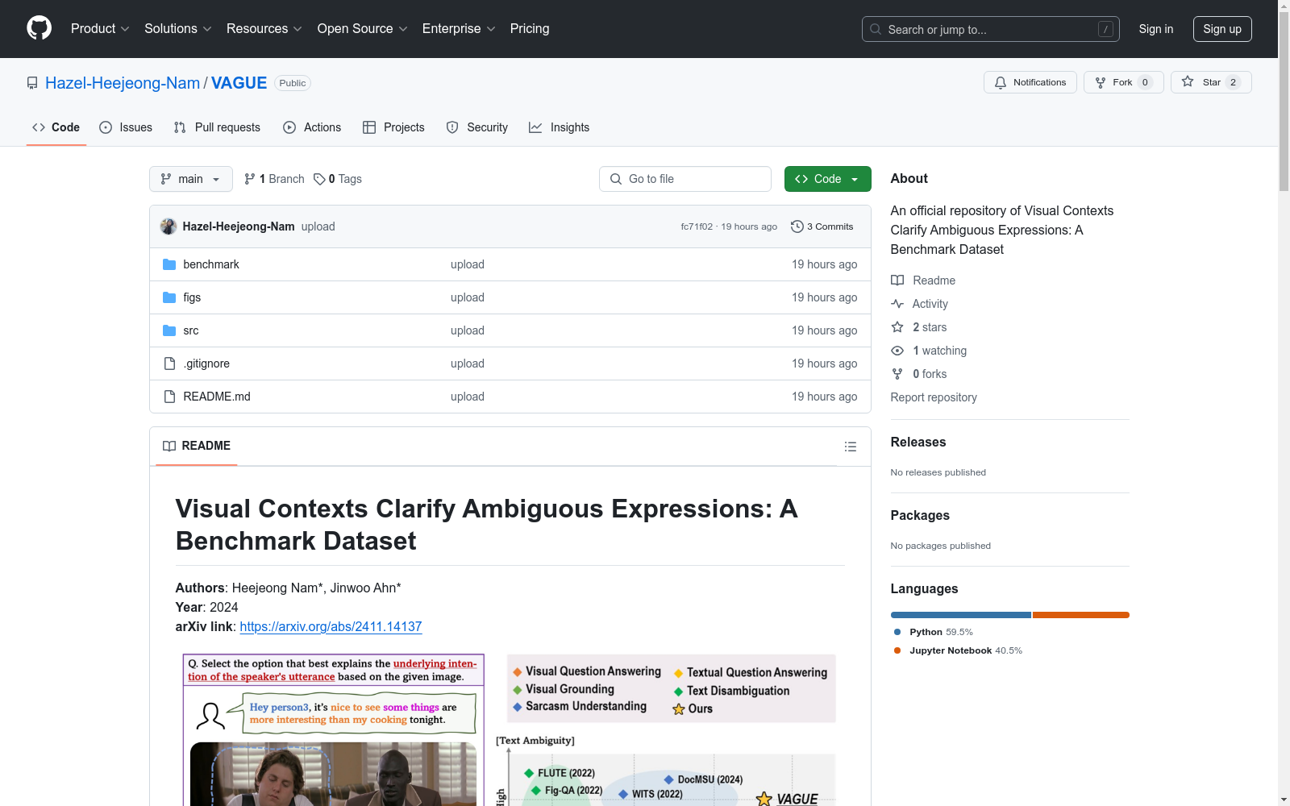Screen dimensions: 1290x806
Task: Open the VAGUE repository name link
Action: click(239, 83)
